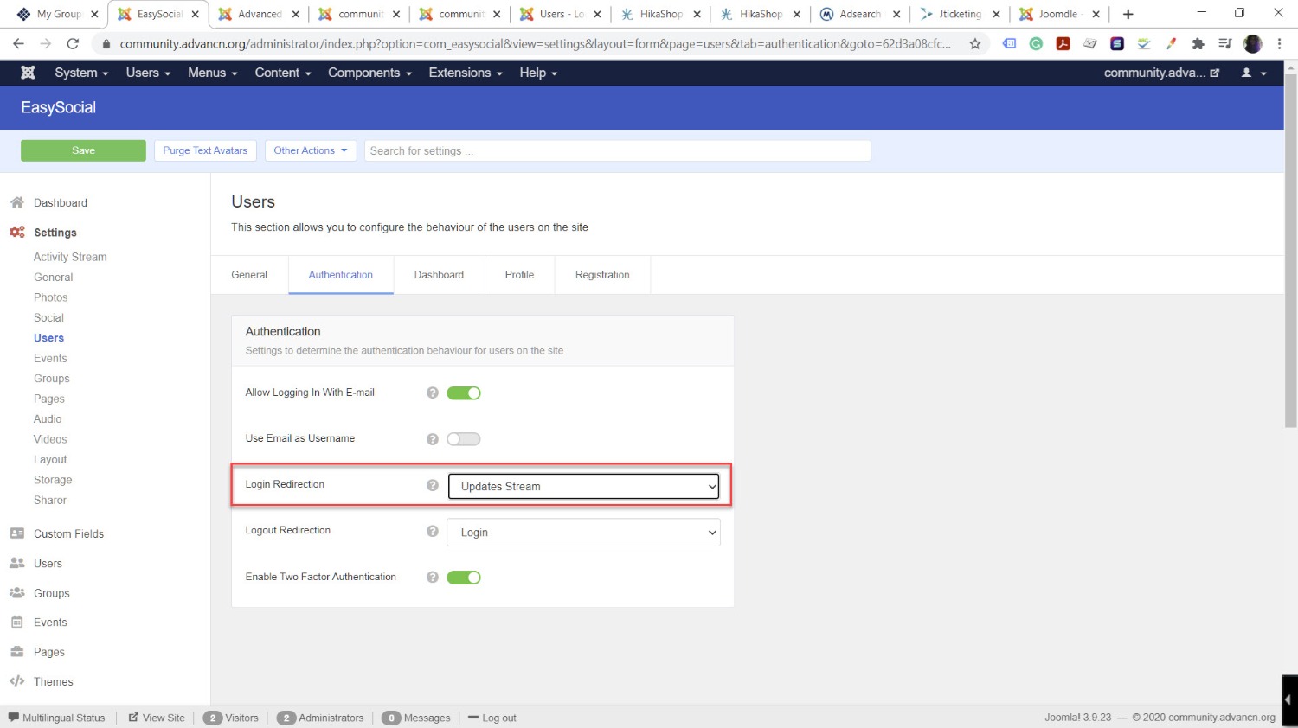Click the Search for settings field
Screen dimensions: 1298x728
[617, 150]
